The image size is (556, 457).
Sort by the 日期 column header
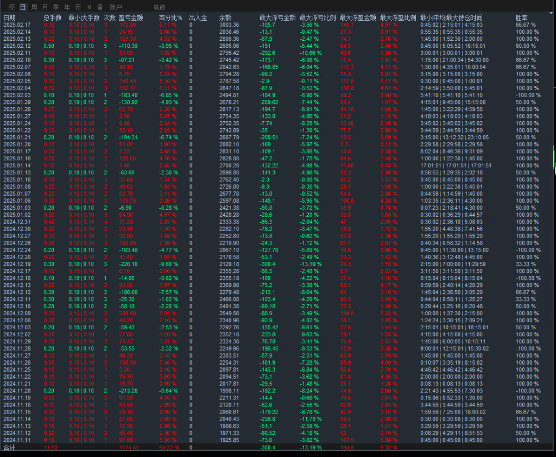coord(10,18)
